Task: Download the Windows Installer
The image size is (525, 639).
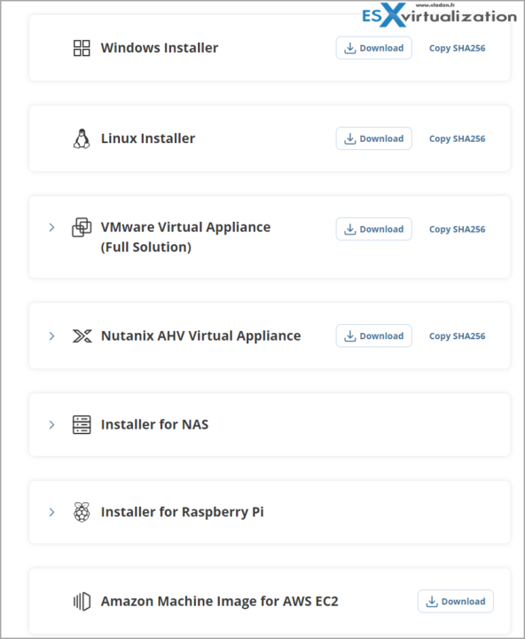Action: click(x=374, y=48)
